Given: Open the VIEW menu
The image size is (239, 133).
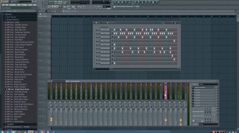Looking at the screenshot, I should click(x=19, y=5).
